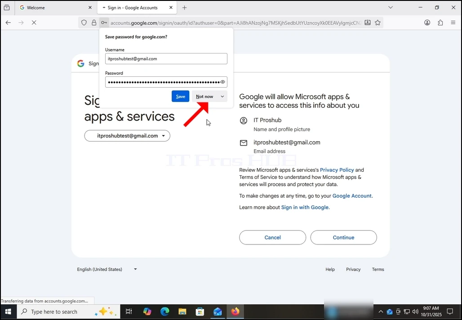Open File Explorer from the taskbar
Screen dimensions: 462x320
pos(182,312)
